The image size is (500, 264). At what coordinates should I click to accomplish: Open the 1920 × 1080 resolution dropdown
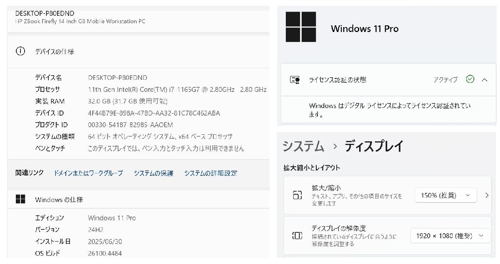coord(450,235)
